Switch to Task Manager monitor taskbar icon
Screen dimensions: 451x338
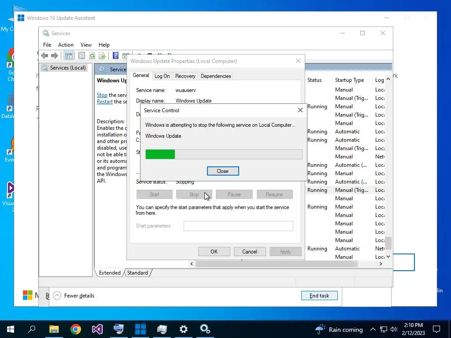tap(162, 329)
